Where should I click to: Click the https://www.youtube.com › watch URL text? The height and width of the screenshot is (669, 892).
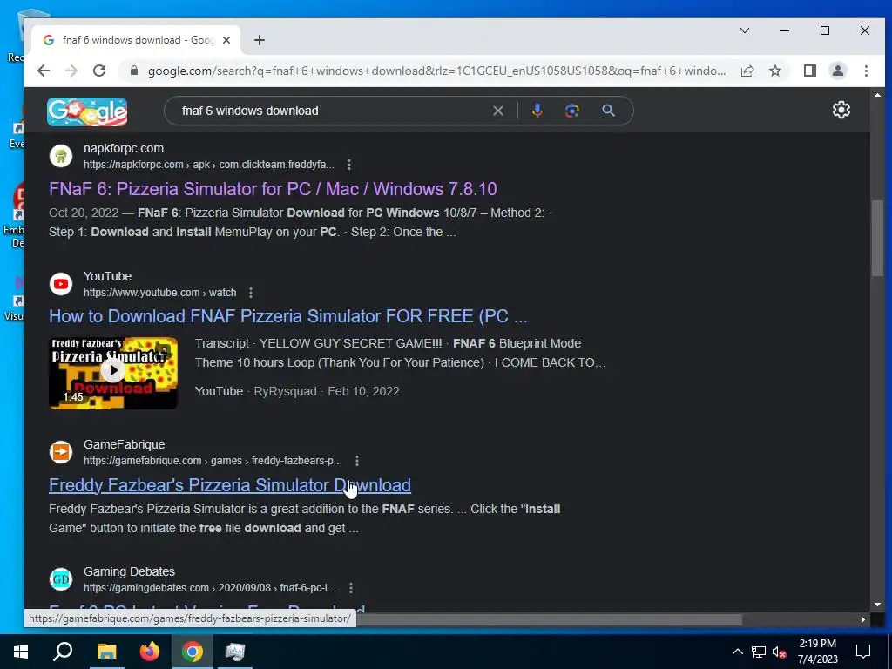(x=160, y=293)
